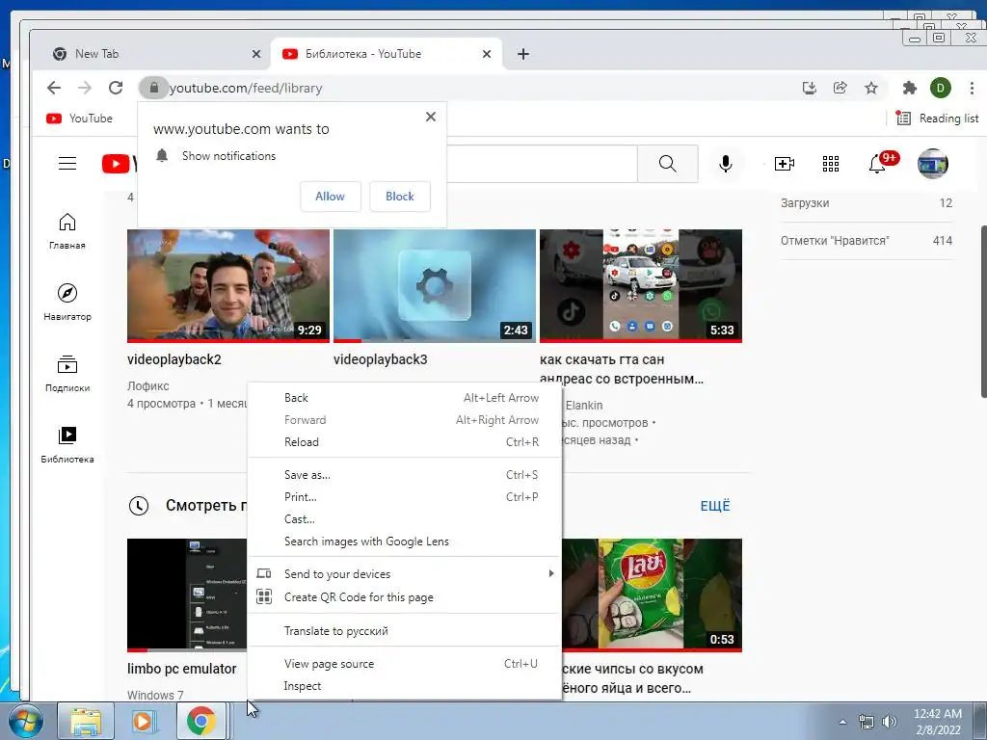The height and width of the screenshot is (740, 987).
Task: Close the Библиотека - YouTube tab
Action: pos(487,54)
